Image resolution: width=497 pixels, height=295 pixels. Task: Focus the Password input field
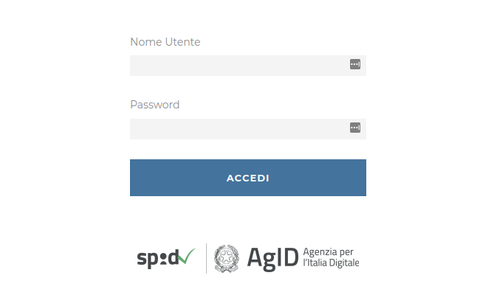click(x=248, y=129)
